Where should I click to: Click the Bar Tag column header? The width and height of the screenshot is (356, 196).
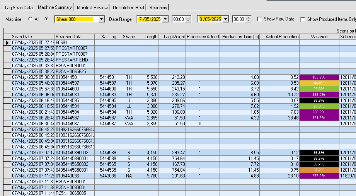tap(106, 37)
